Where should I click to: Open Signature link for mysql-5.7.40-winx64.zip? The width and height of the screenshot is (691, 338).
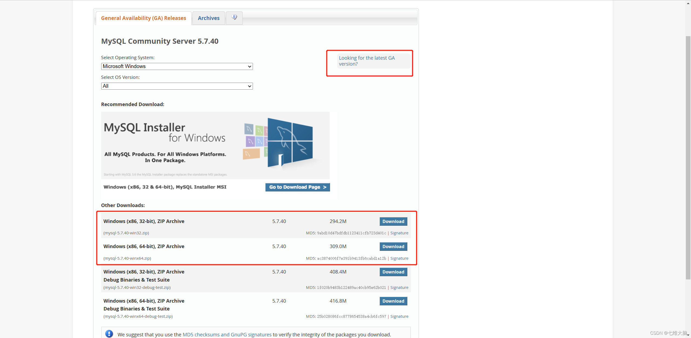[x=399, y=258]
